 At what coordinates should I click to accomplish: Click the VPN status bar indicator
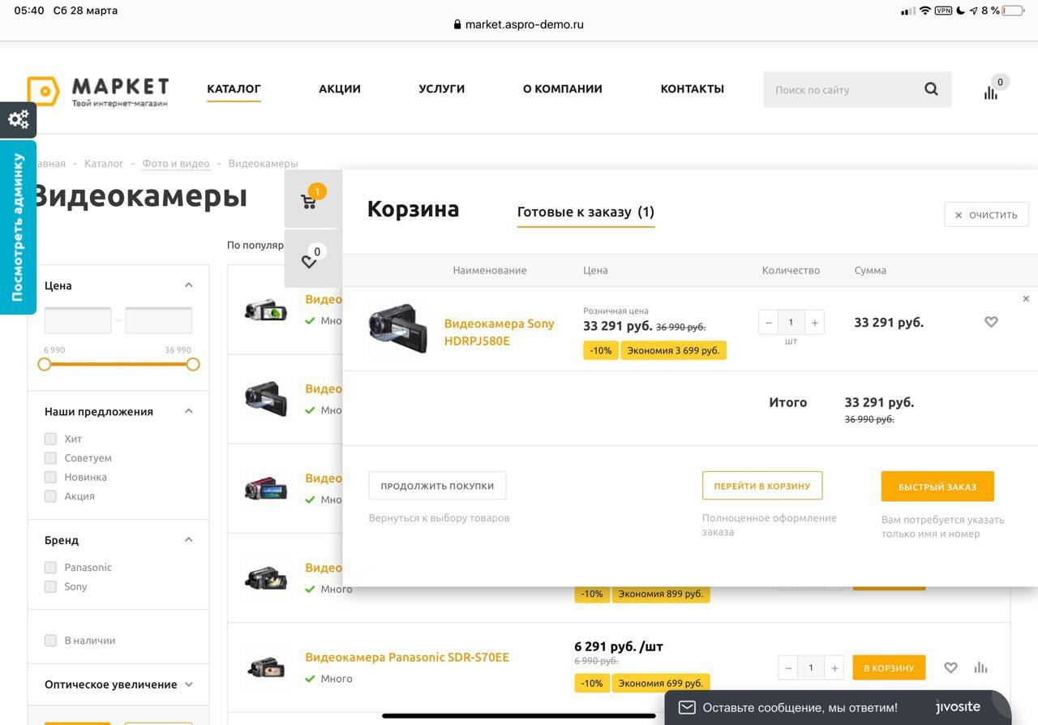pyautogui.click(x=943, y=11)
